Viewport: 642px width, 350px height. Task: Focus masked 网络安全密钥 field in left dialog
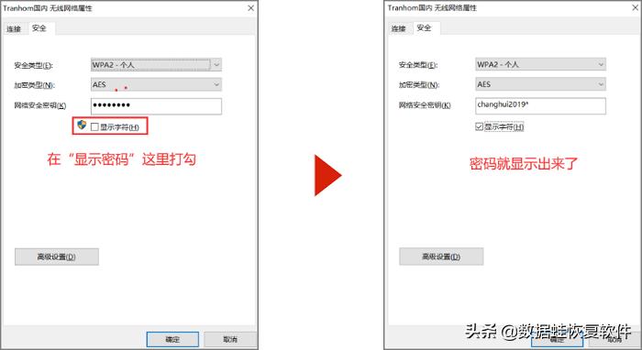point(156,106)
